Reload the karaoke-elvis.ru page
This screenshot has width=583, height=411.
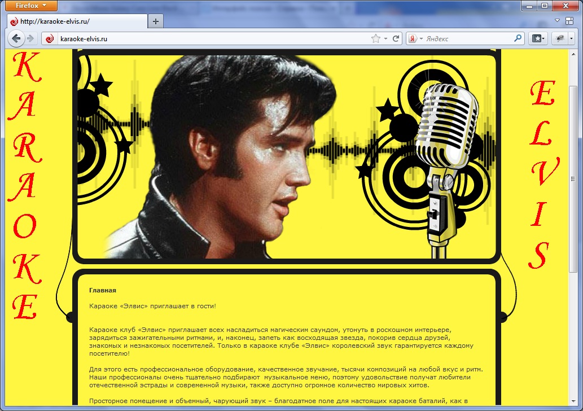click(x=396, y=38)
